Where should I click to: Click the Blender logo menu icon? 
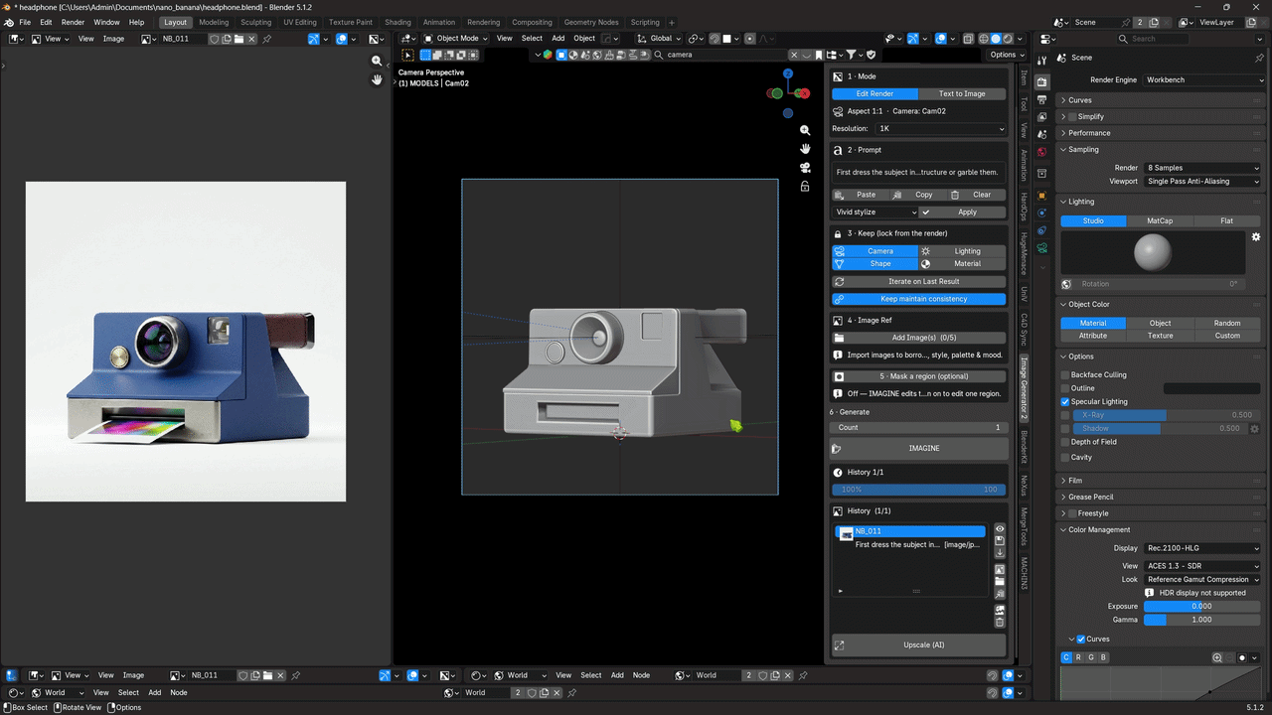pyautogui.click(x=9, y=22)
